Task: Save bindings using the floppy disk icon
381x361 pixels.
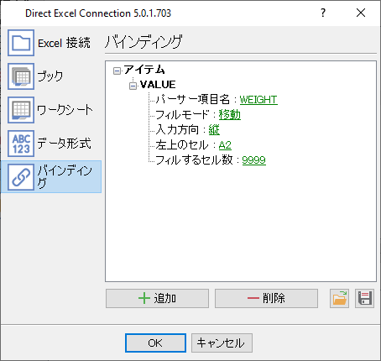Action: [364, 299]
